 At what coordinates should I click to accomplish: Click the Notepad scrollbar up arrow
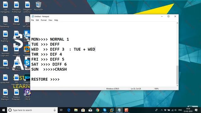pyautogui.click(x=177, y=23)
